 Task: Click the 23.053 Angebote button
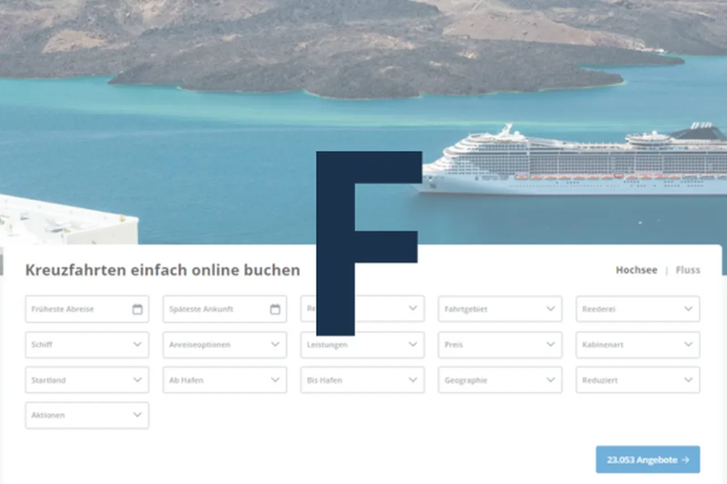point(648,460)
